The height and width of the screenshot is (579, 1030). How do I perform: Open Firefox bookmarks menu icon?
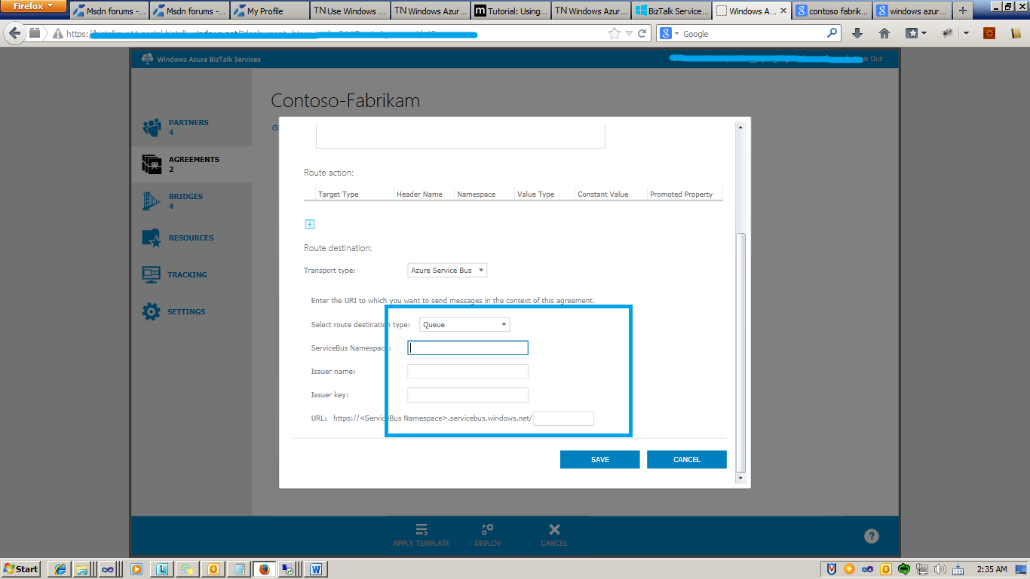(x=916, y=33)
